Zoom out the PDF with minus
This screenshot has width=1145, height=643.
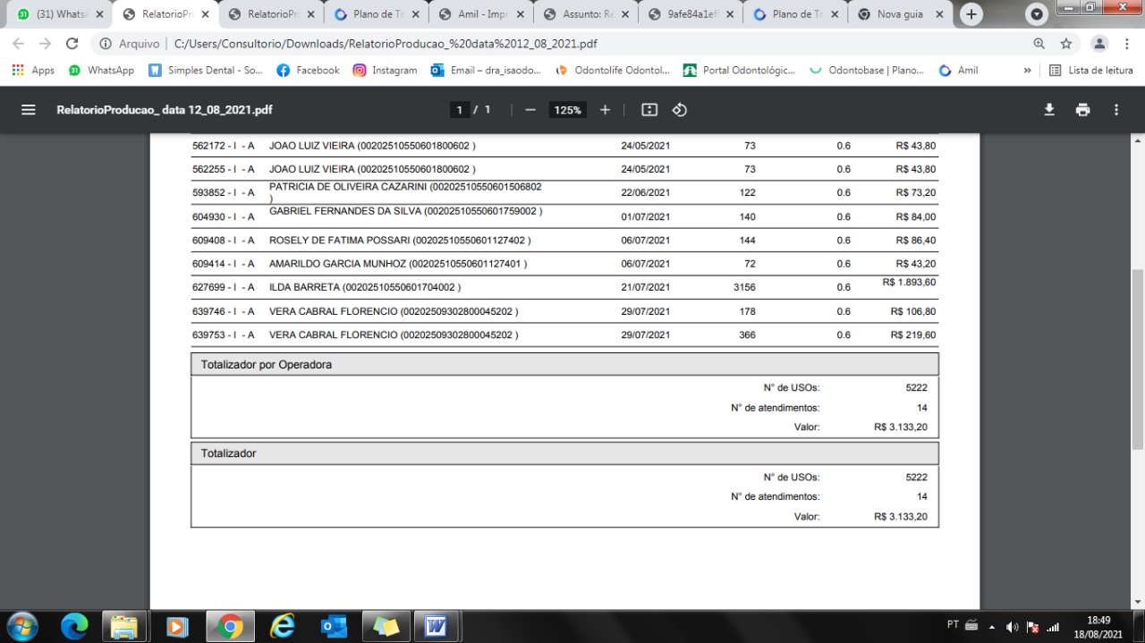pyautogui.click(x=530, y=110)
